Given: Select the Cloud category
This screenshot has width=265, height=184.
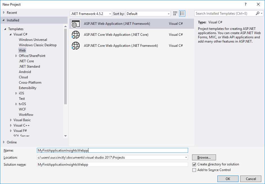Looking at the screenshot, I should pos(23,77).
